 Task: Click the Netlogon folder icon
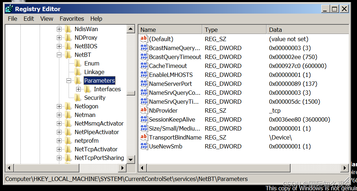(x=68, y=107)
